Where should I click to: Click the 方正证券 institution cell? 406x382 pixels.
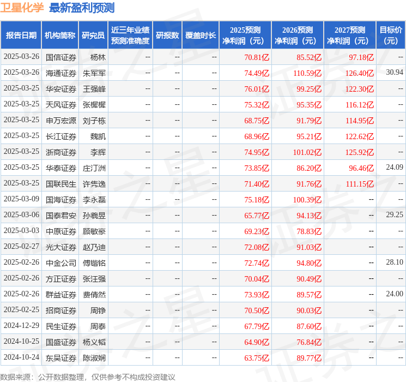[61, 279]
